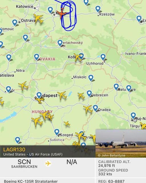Click the aircraft west of Oradea
Viewport: 146px width, 183px height.
point(88,109)
